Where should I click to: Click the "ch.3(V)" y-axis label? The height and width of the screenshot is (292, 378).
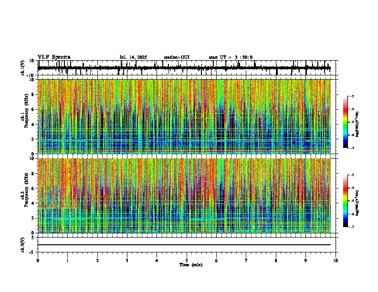(23, 245)
